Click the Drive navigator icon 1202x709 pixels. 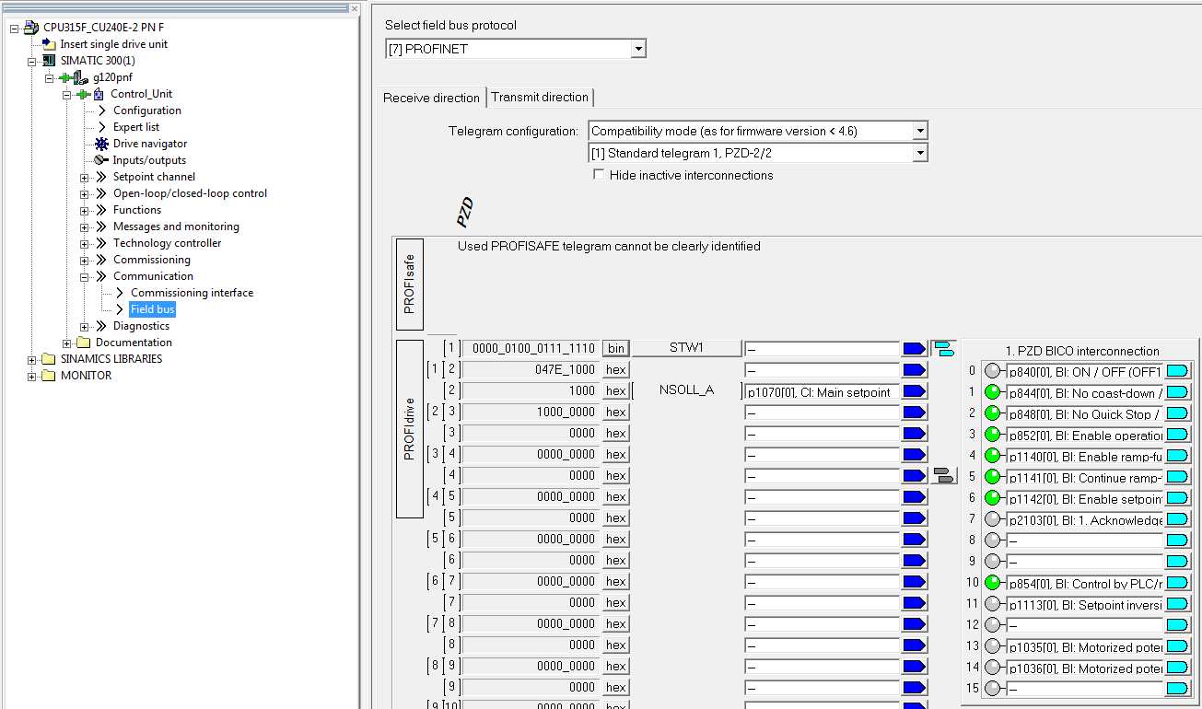[x=102, y=144]
